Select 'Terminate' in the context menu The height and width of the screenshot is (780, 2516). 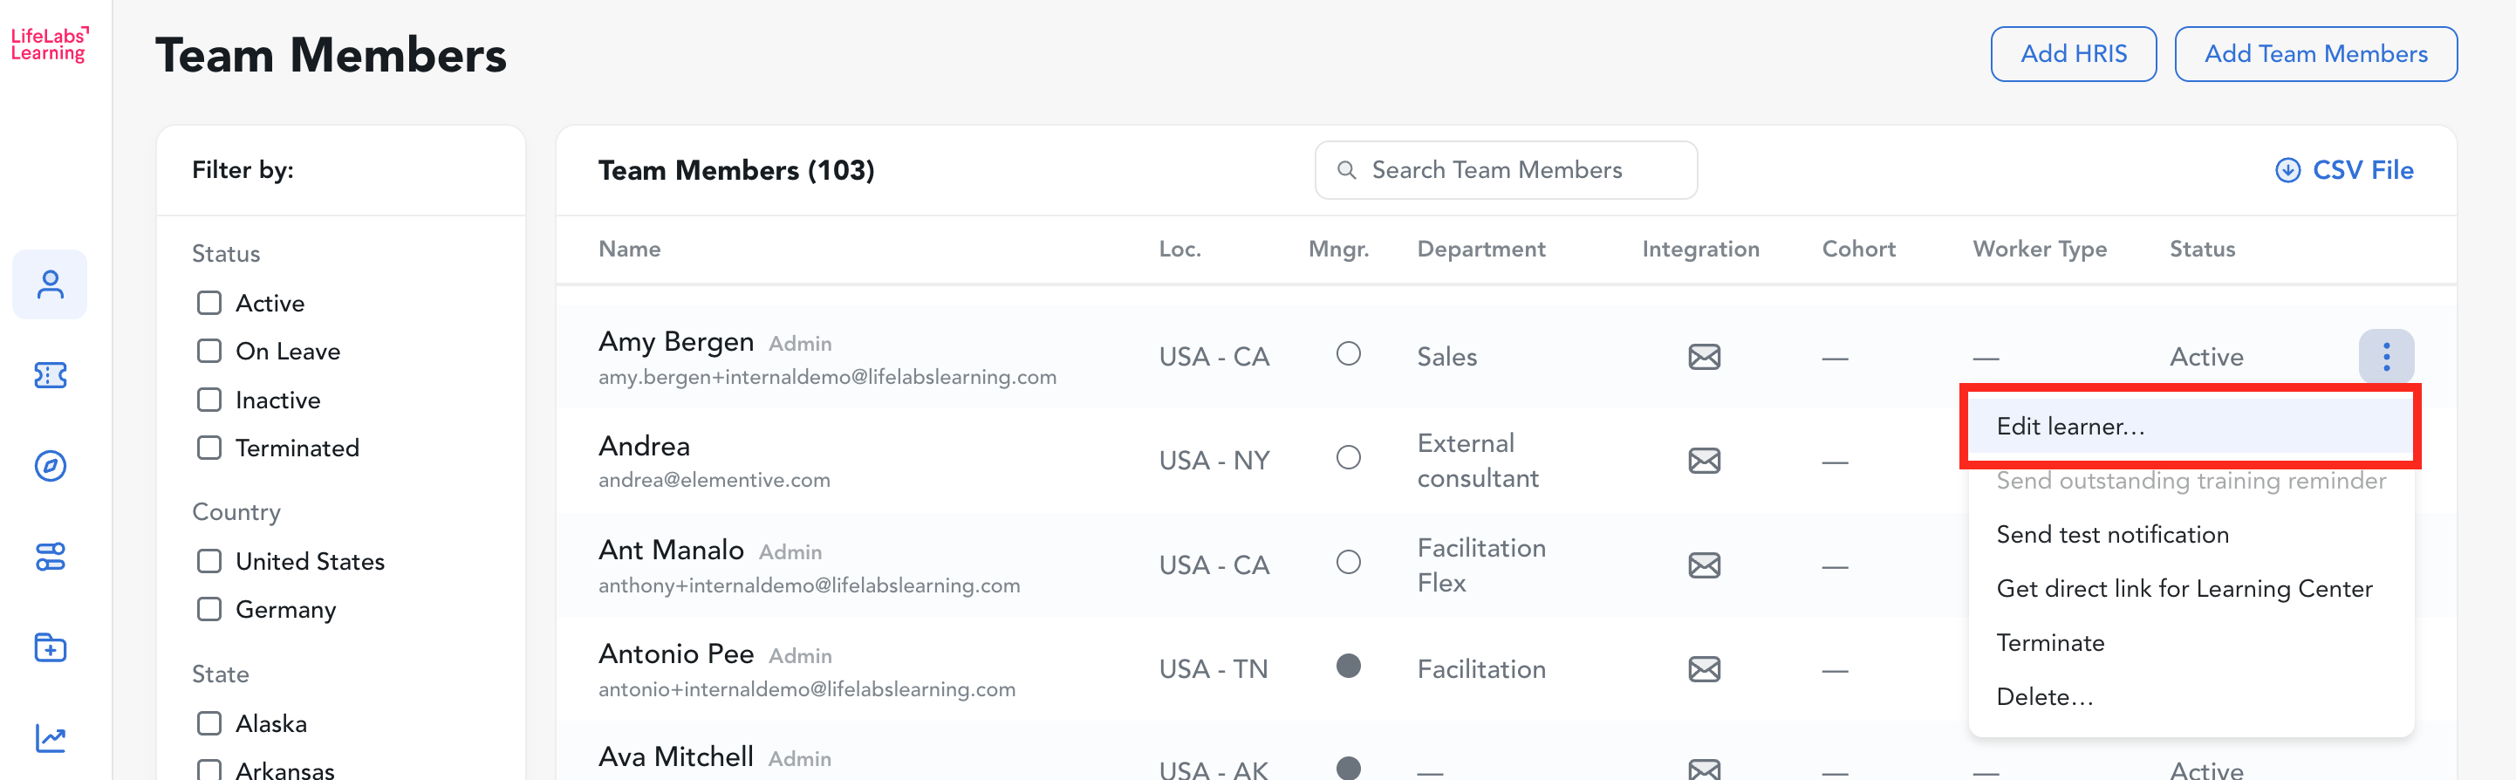coord(2049,643)
